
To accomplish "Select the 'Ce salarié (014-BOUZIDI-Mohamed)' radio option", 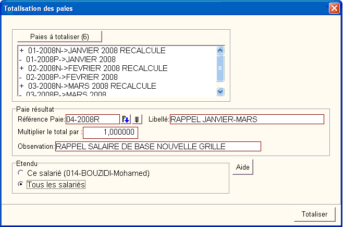I will pos(21,173).
